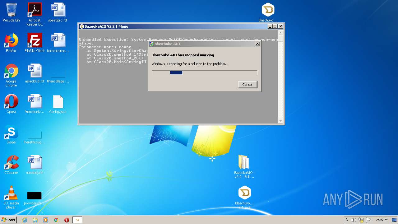Click the solution-check progress bar

click(204, 72)
